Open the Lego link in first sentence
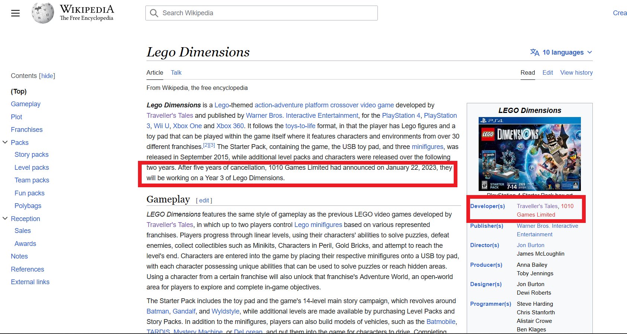 click(x=222, y=105)
